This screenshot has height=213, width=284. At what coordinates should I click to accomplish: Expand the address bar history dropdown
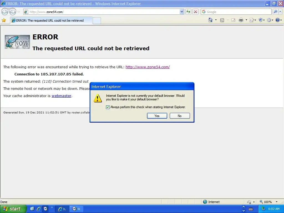(x=182, y=12)
